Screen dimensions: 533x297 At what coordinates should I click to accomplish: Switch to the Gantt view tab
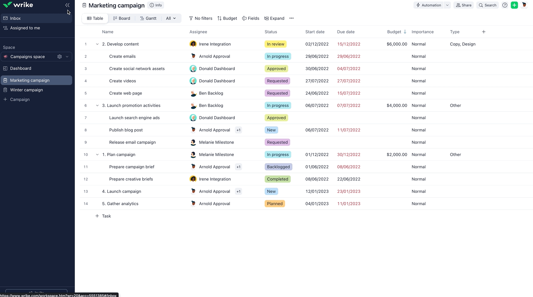point(148,18)
